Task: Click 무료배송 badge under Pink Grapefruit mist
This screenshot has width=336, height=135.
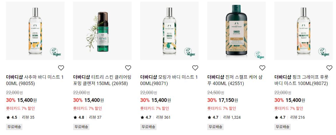Action: pyautogui.click(x=282, y=127)
